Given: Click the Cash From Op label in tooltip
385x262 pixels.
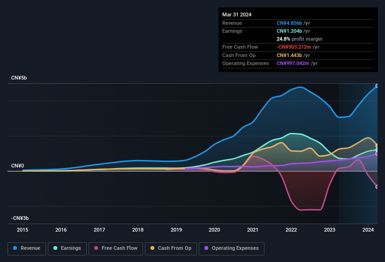Looking at the screenshot, I should 239,55.
